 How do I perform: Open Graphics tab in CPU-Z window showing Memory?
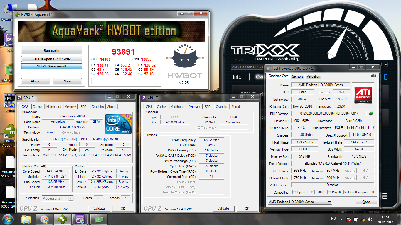click(x=222, y=107)
